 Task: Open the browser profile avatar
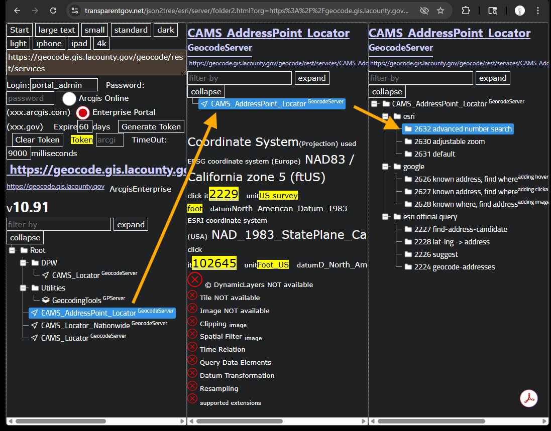coord(519,11)
